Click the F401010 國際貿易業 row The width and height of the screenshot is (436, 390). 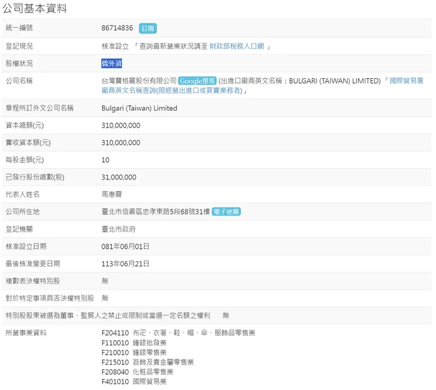[x=134, y=382]
